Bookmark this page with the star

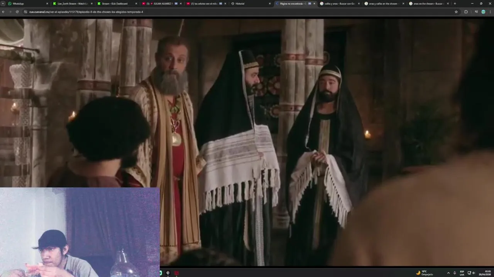(456, 12)
